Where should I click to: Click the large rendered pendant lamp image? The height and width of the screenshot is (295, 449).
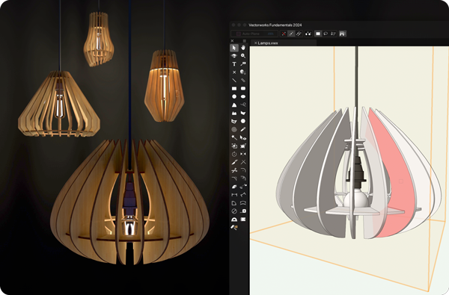coord(129,202)
